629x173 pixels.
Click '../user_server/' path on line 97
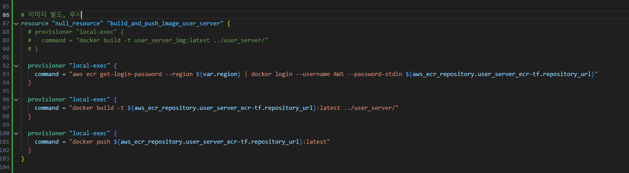click(x=369, y=108)
